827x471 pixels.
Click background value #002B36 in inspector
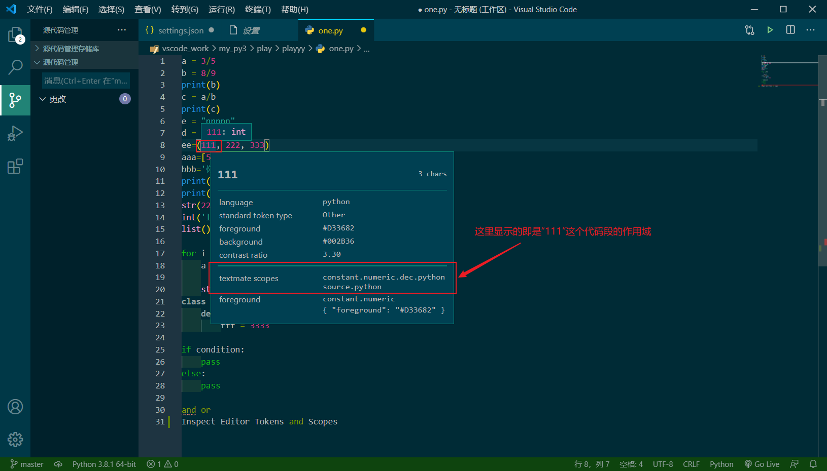(338, 241)
